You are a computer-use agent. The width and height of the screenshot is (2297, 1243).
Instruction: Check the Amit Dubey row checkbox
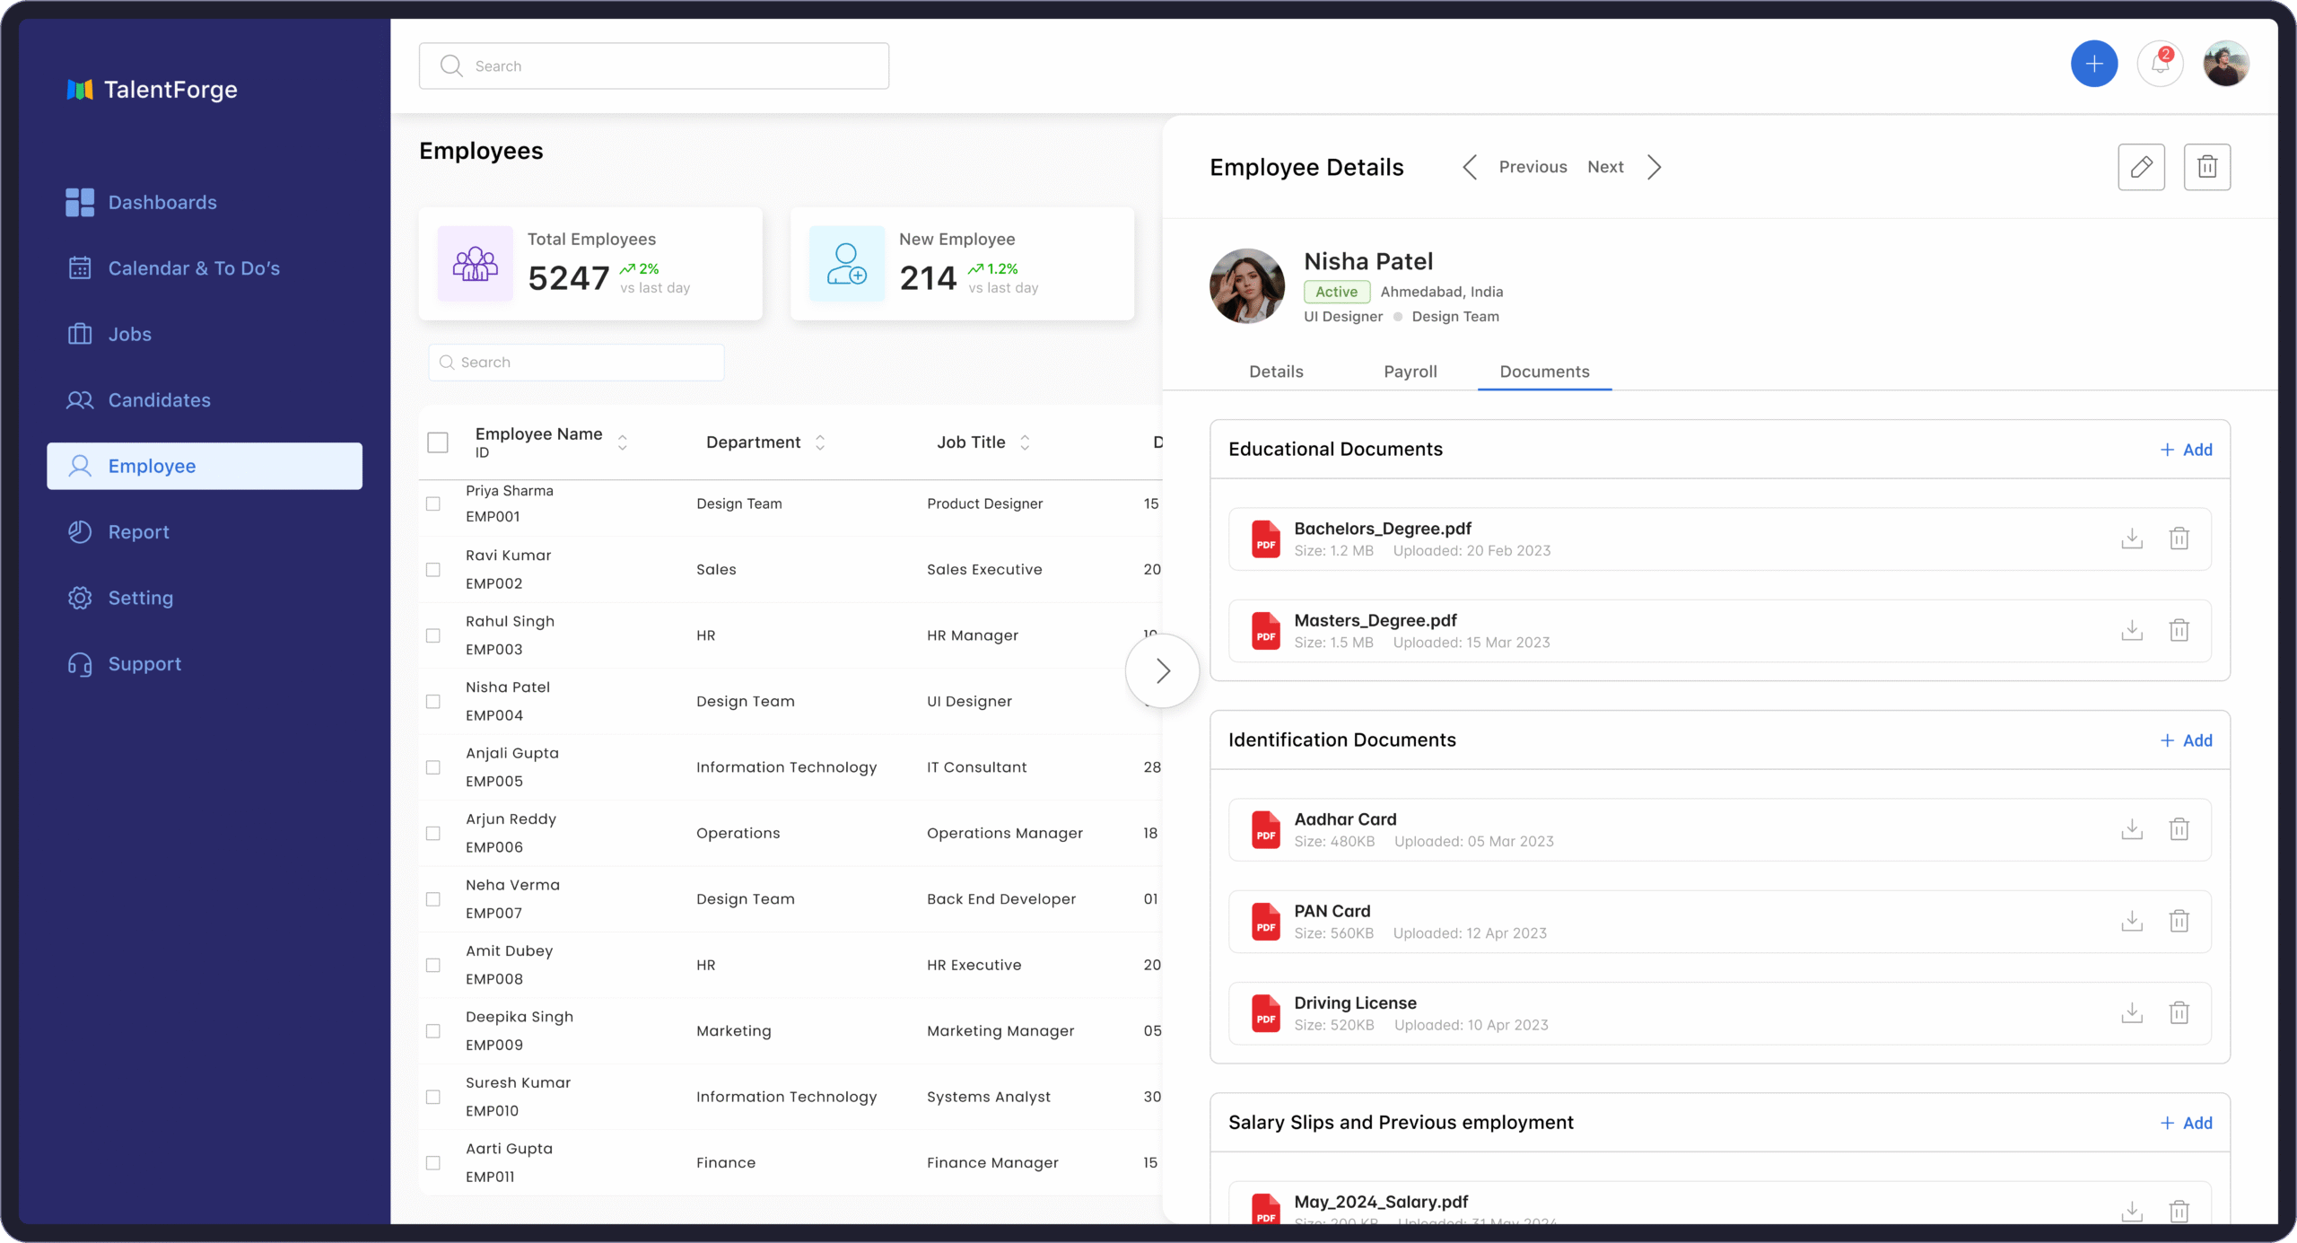pos(433,966)
